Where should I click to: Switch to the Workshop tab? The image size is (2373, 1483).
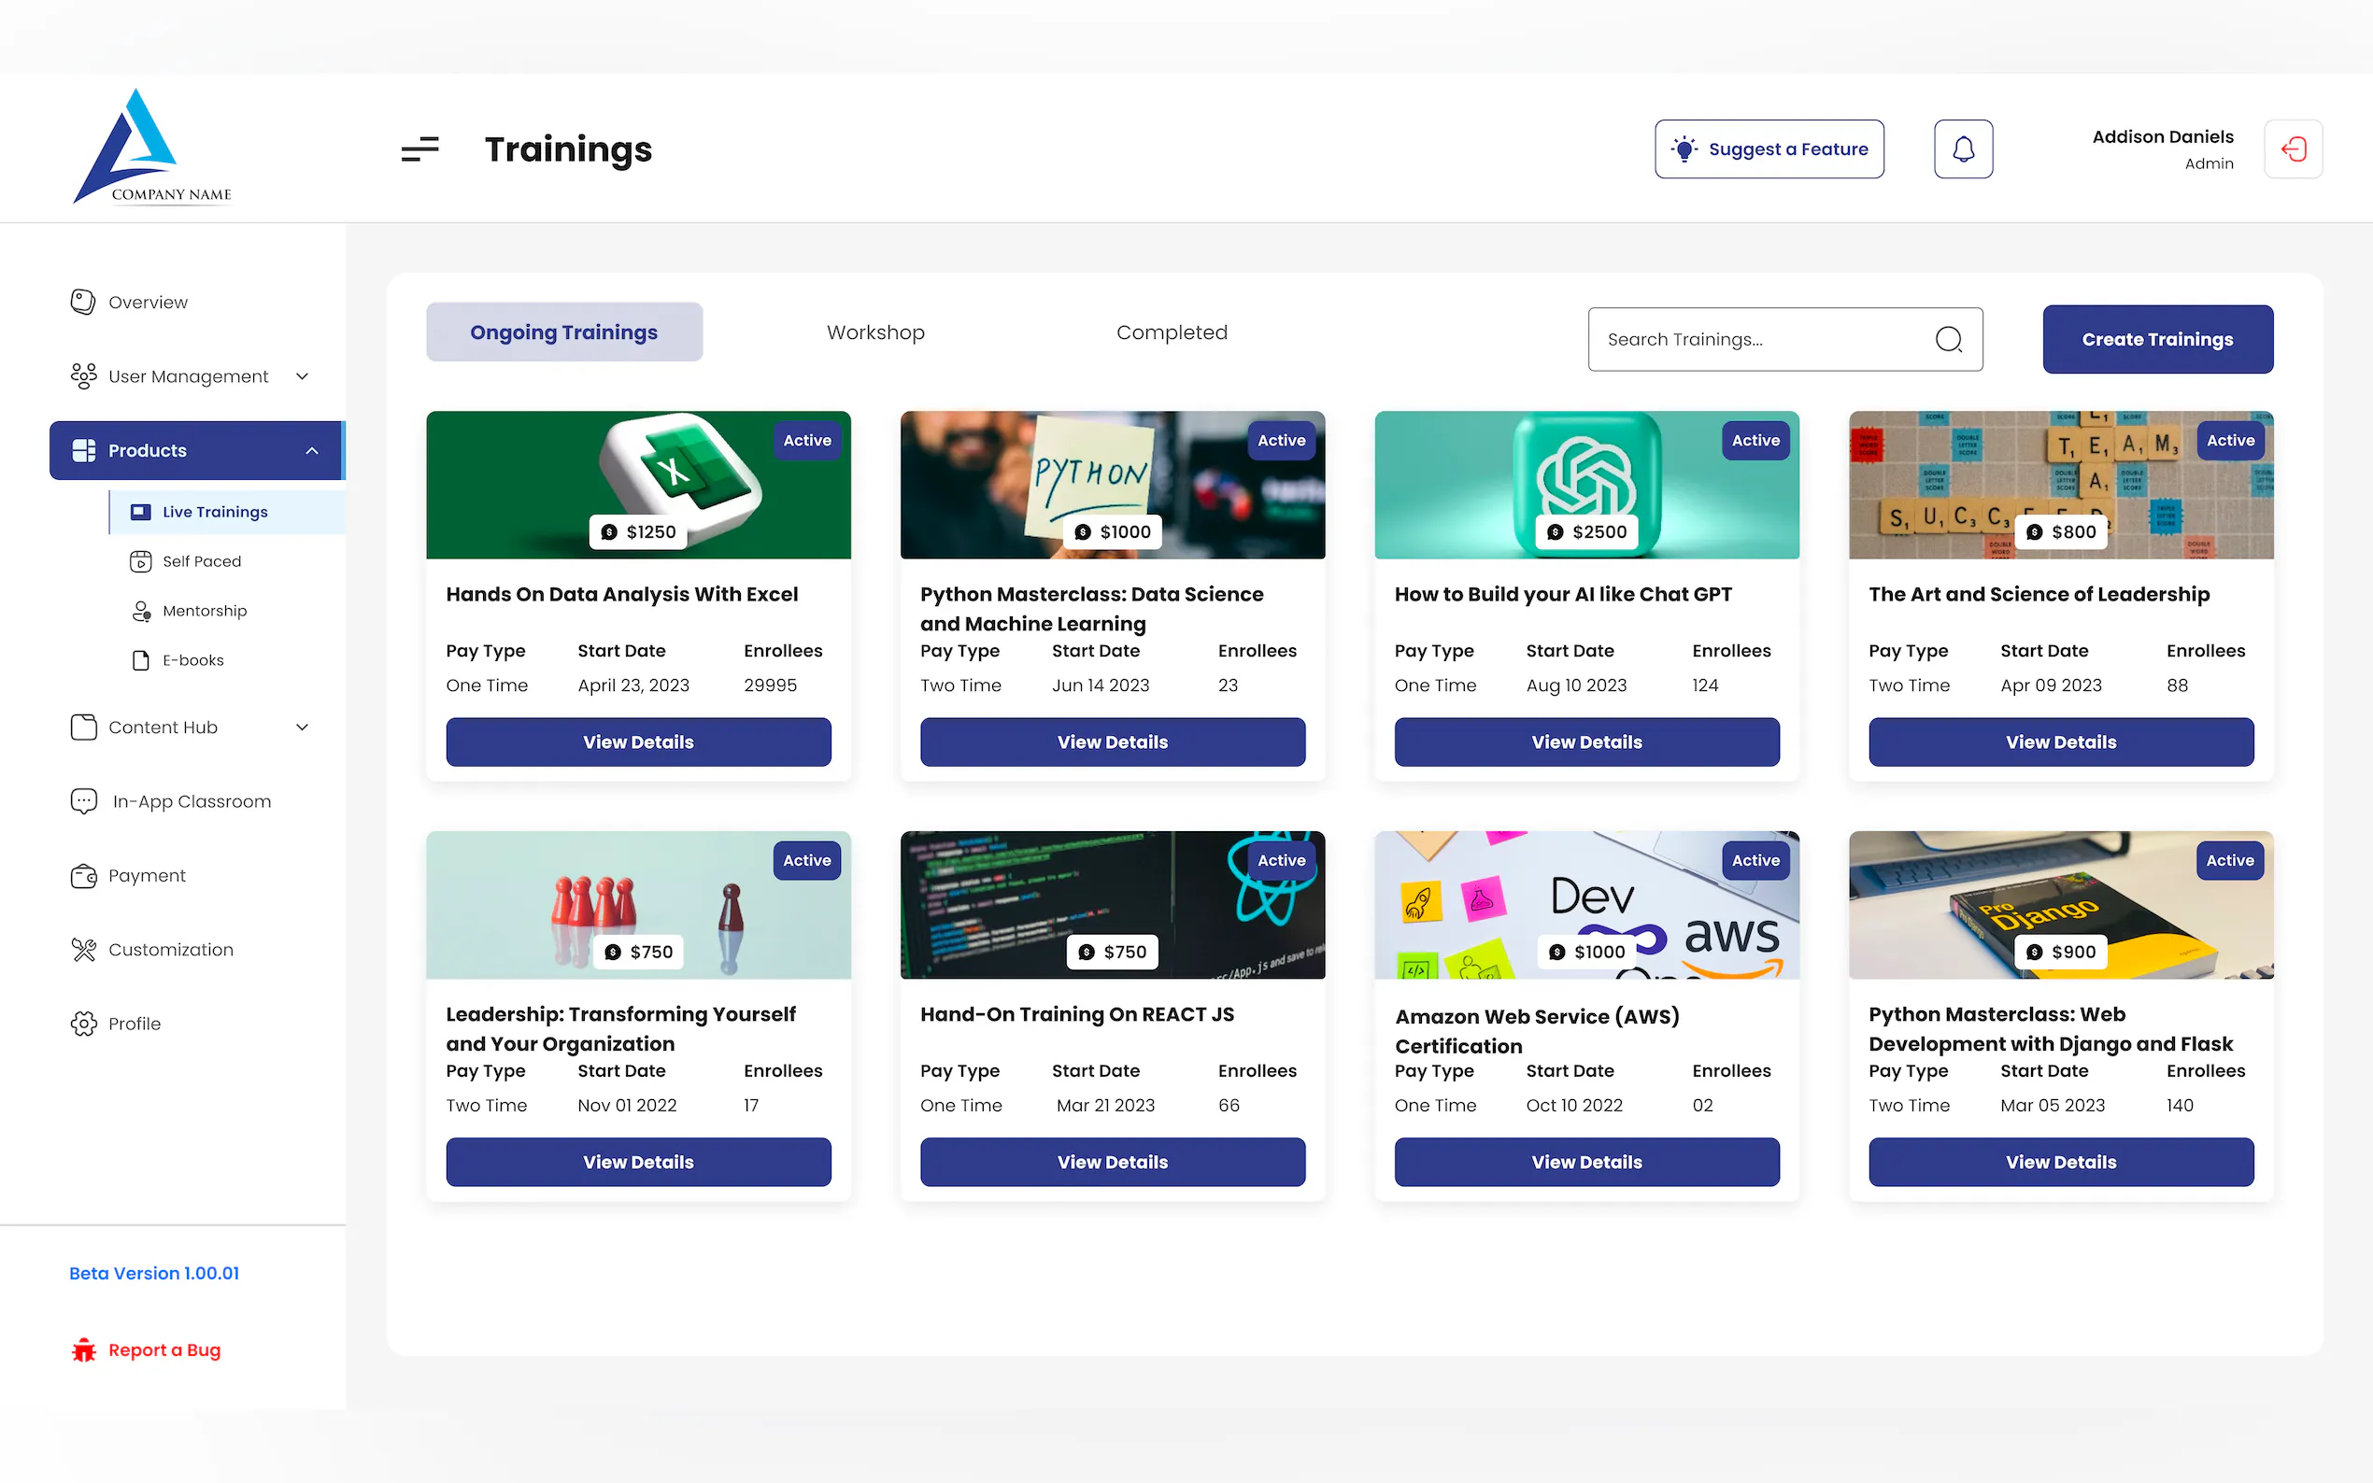(x=875, y=332)
